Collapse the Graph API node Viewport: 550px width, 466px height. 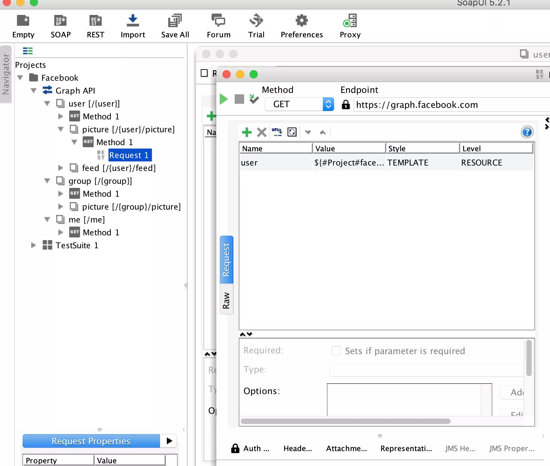[x=34, y=91]
